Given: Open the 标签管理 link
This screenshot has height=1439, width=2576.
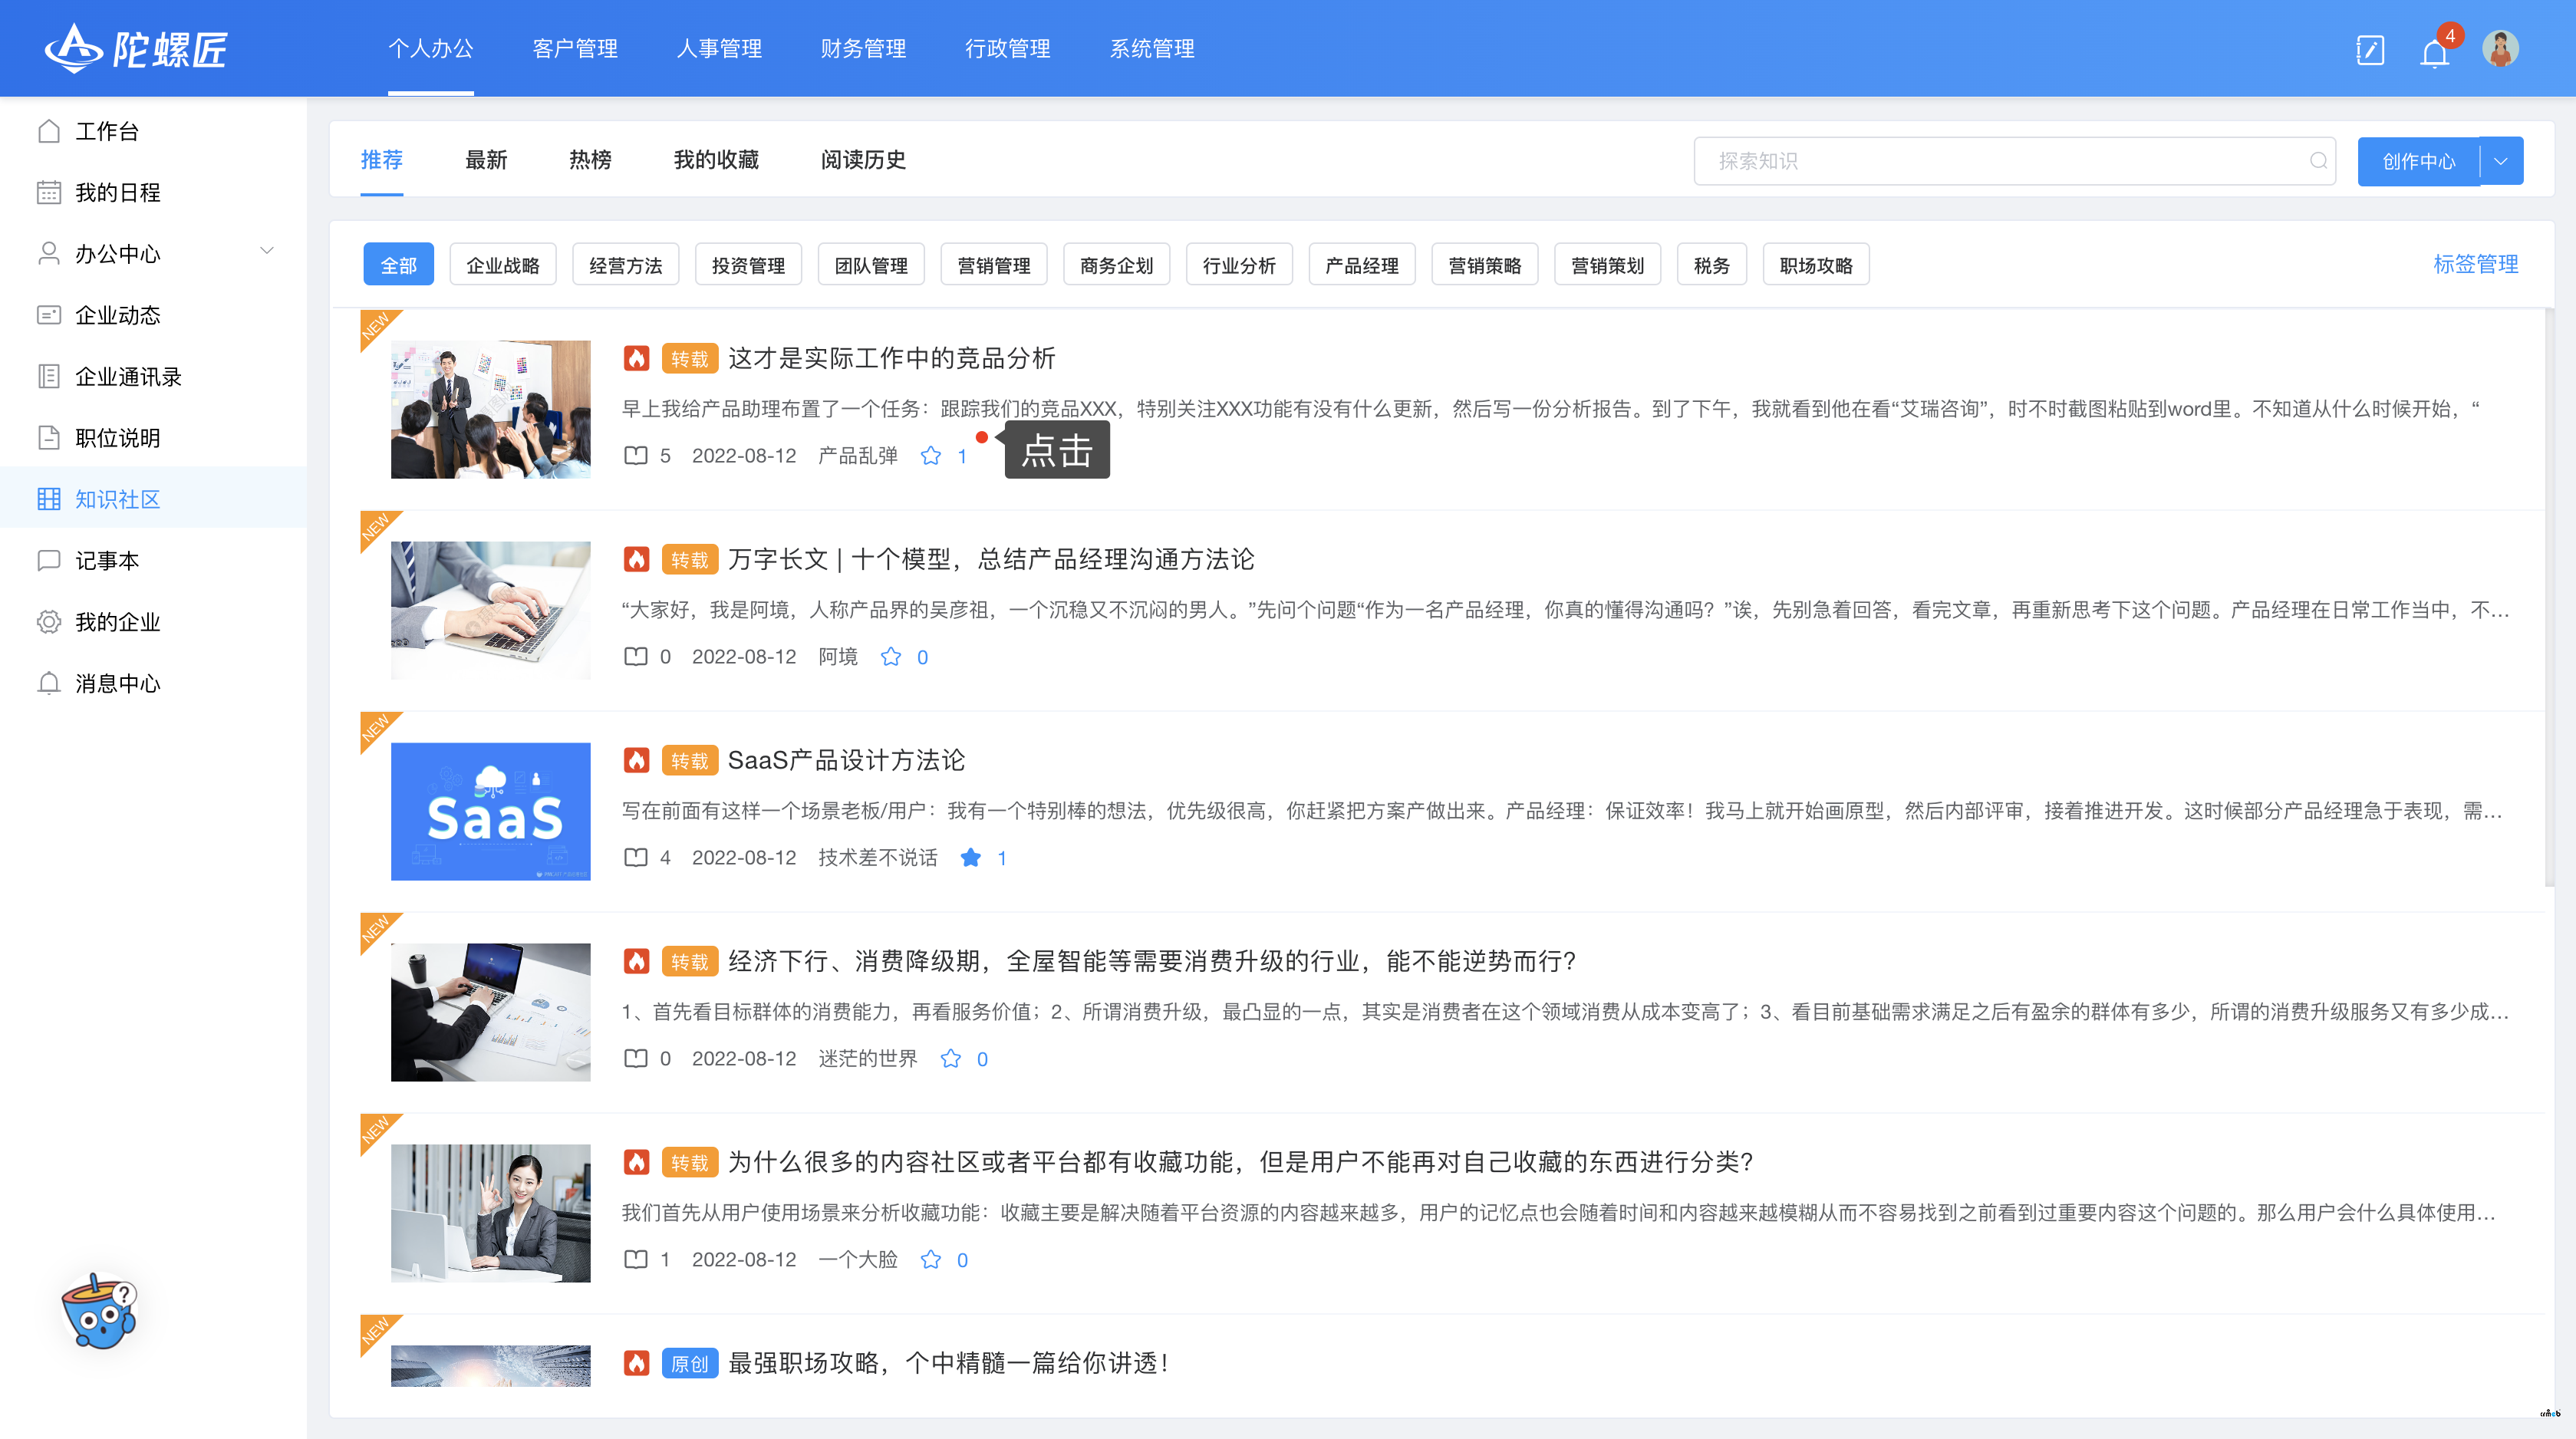Looking at the screenshot, I should [x=2475, y=264].
